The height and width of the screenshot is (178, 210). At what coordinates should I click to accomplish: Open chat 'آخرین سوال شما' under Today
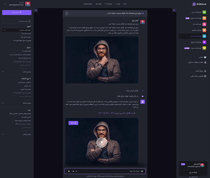point(26,34)
